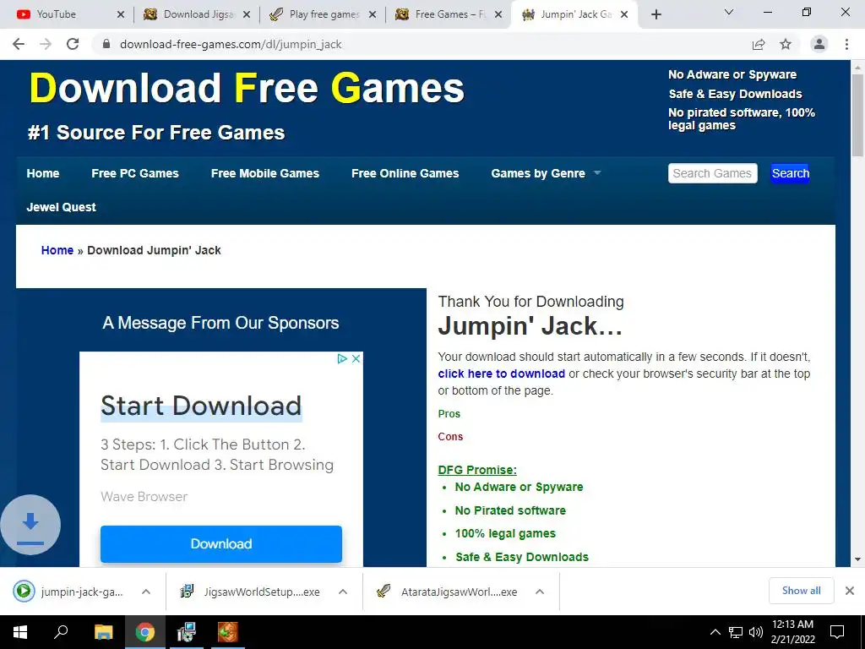Click the URL in the address bar
The image size is (865, 649).
click(x=231, y=44)
